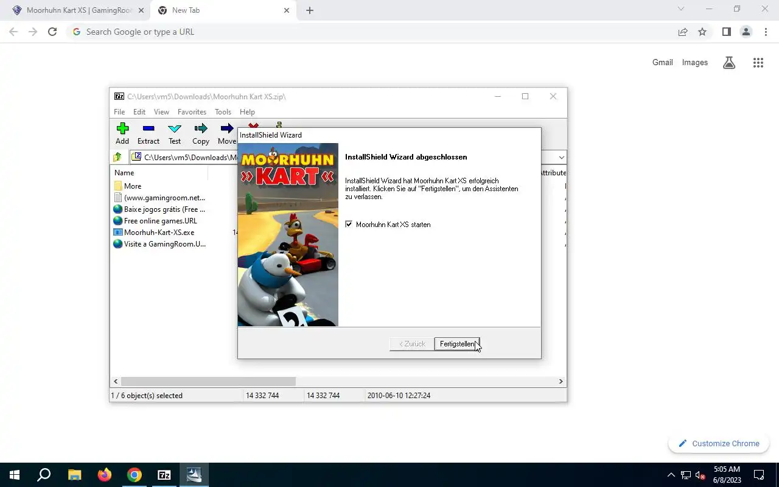Viewport: 779px width, 487px height.
Task: Open the Google apps grid
Action: [x=758, y=62]
